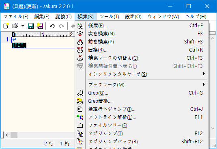Select 次を検索(N) menu entry
The width and height of the screenshot is (217, 149).
[x=142, y=34]
